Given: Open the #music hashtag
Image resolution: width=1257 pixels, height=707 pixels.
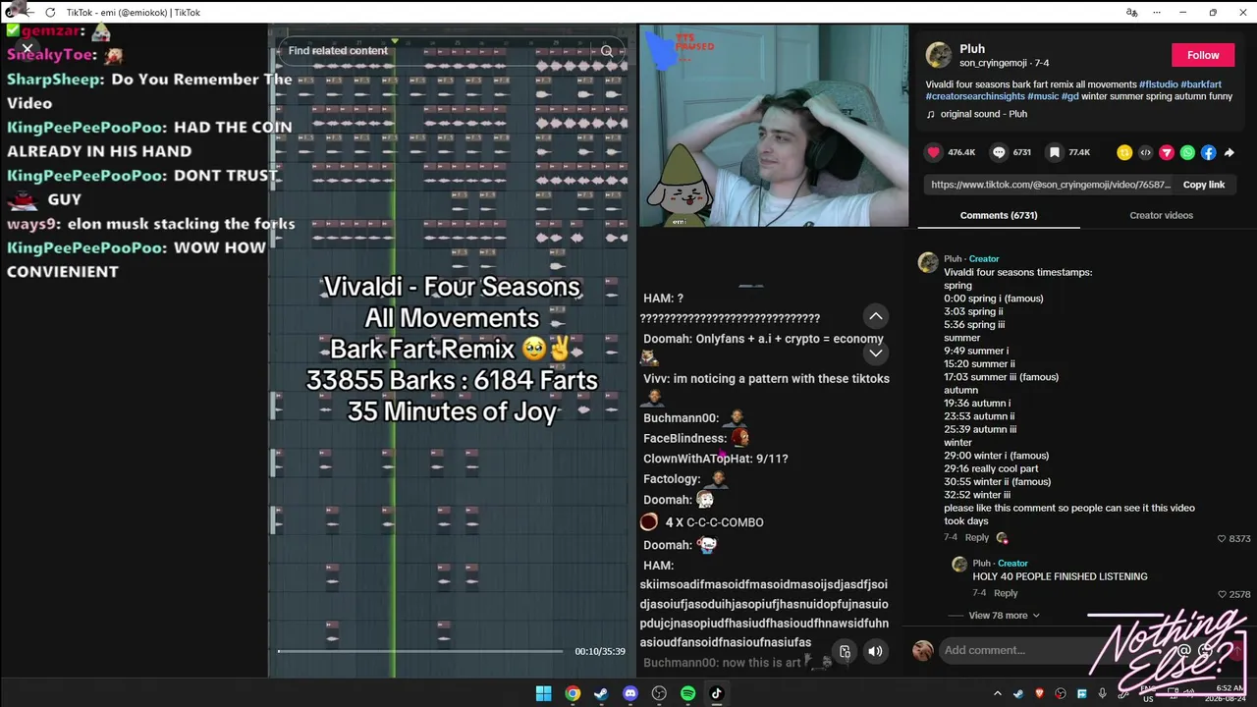Looking at the screenshot, I should click(1043, 96).
